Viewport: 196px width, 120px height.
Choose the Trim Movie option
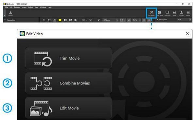tap(69, 58)
